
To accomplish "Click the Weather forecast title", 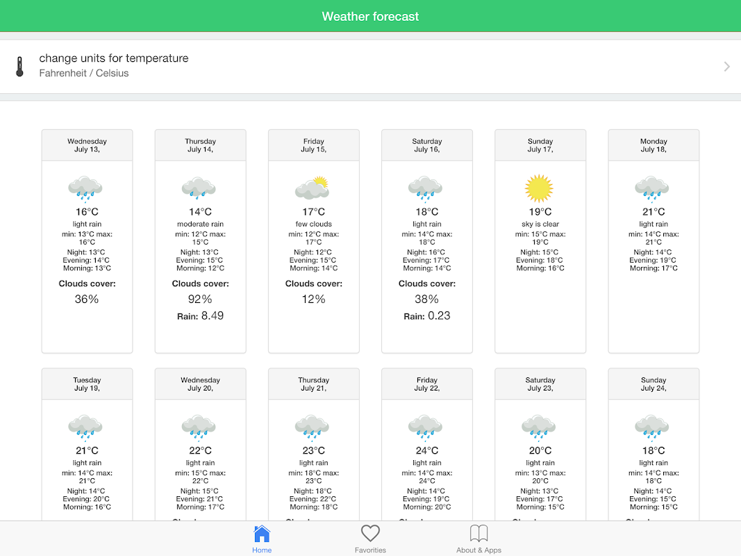I will [371, 17].
